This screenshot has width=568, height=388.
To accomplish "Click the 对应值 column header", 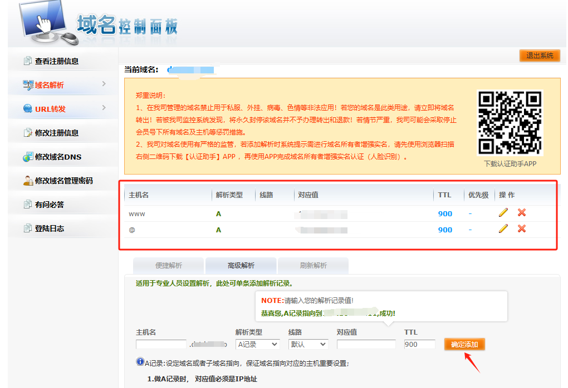I will click(x=309, y=195).
